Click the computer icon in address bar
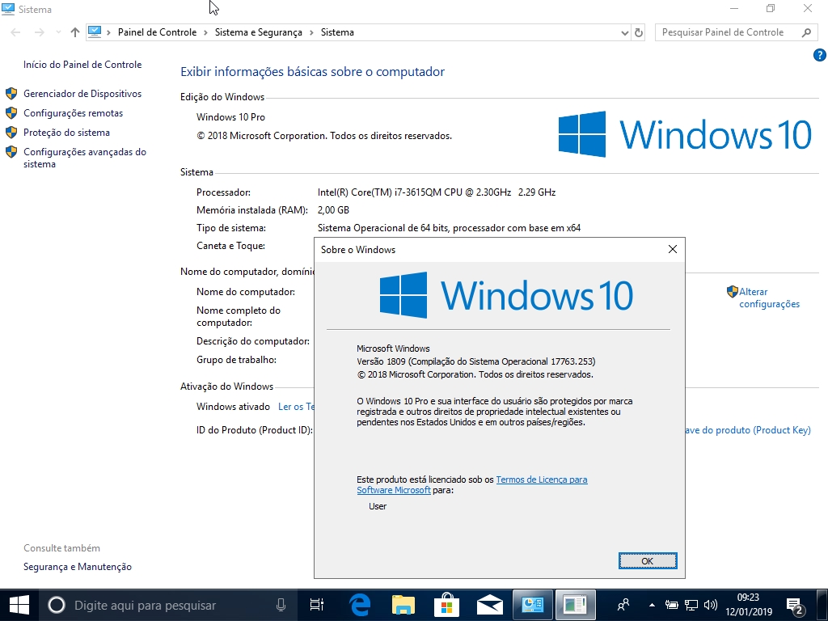The height and width of the screenshot is (621, 828). [95, 32]
